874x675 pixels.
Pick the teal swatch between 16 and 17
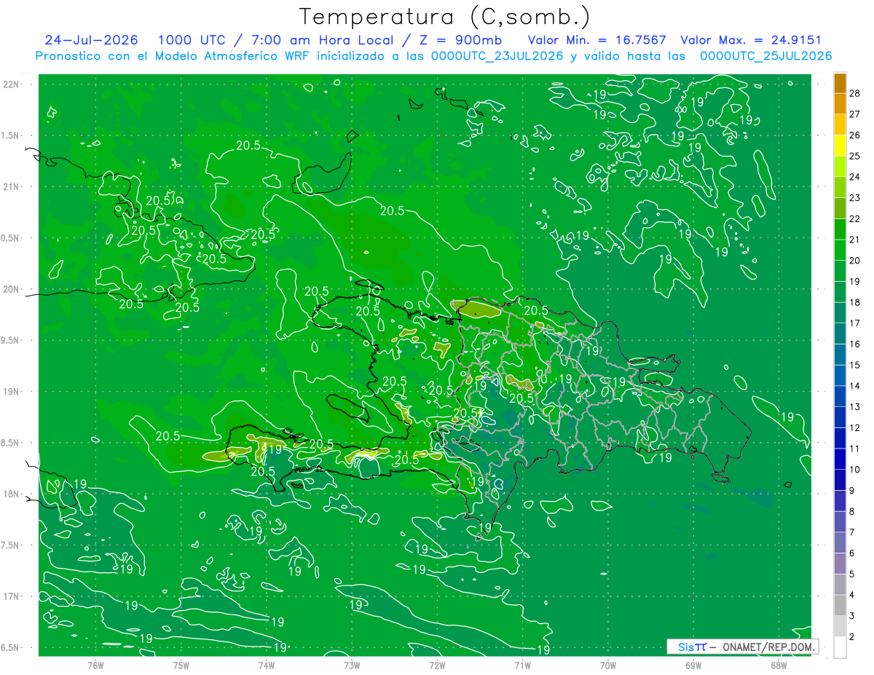(840, 333)
